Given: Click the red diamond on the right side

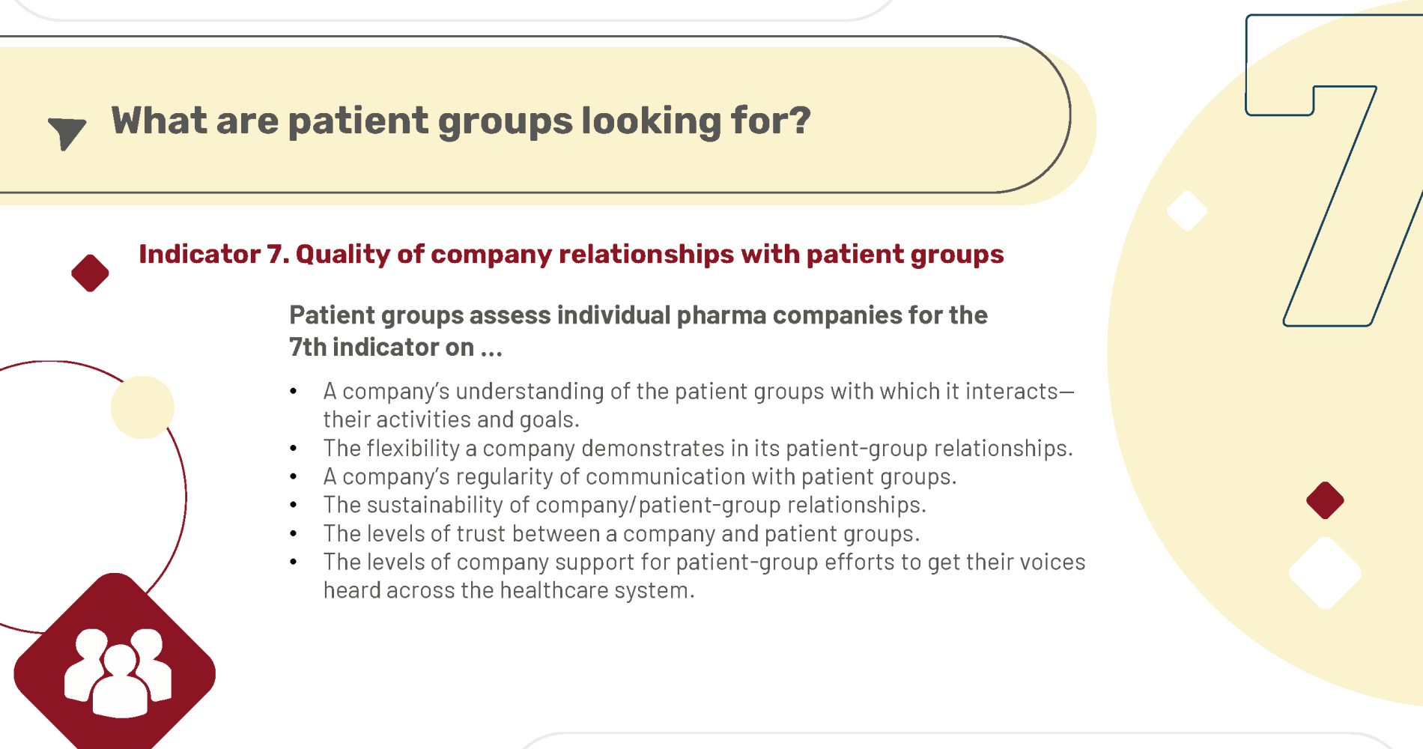Looking at the screenshot, I should [x=1325, y=500].
